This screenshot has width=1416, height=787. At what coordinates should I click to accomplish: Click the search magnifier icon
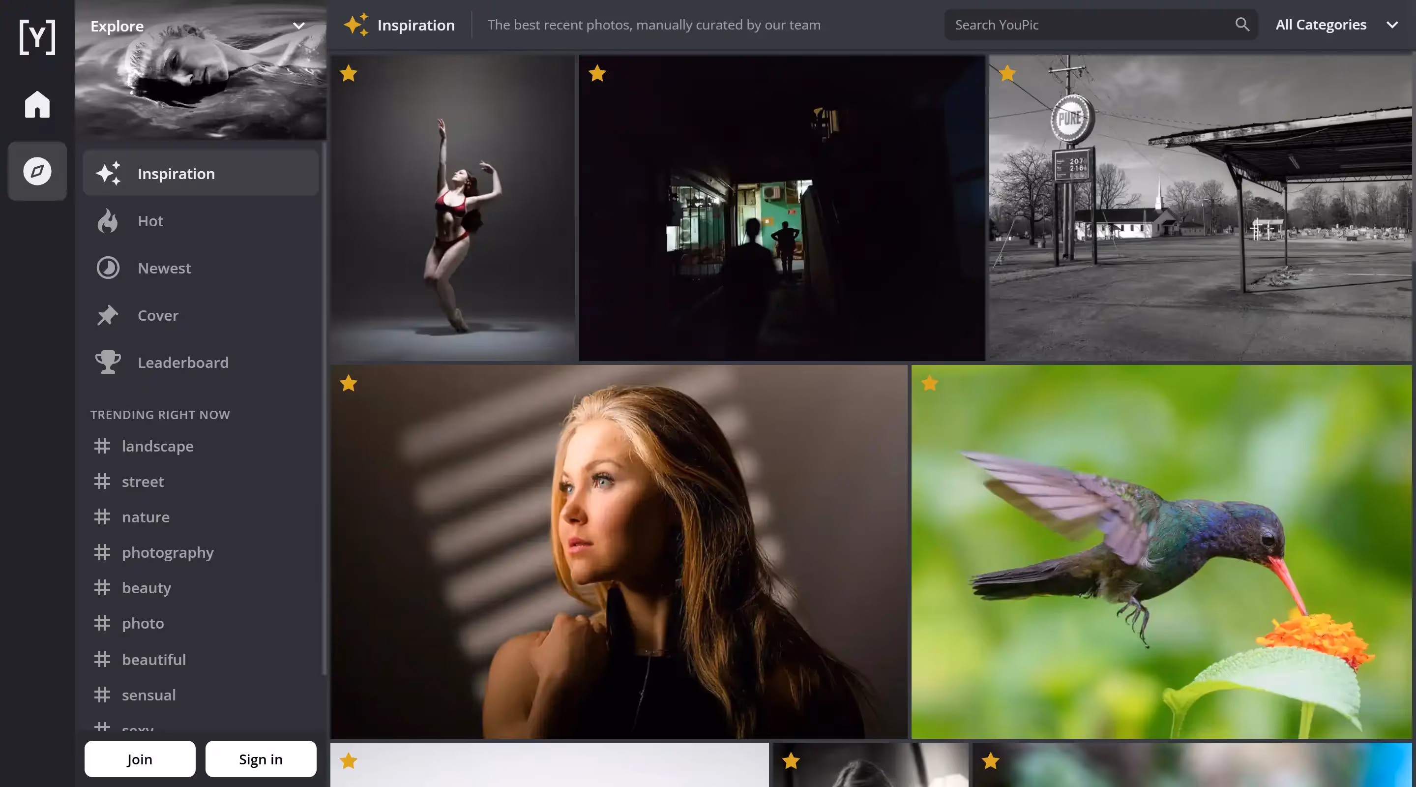coord(1242,24)
